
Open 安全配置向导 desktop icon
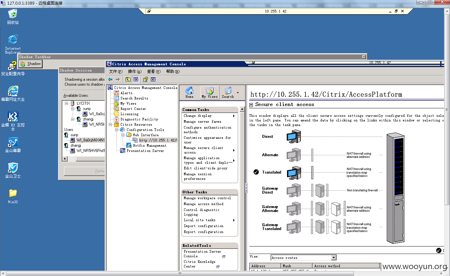tap(13, 69)
